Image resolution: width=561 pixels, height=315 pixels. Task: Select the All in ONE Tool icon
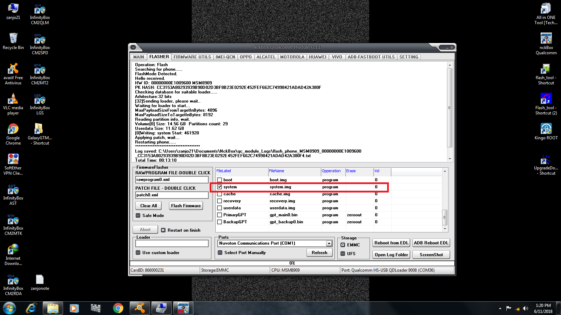point(546,14)
